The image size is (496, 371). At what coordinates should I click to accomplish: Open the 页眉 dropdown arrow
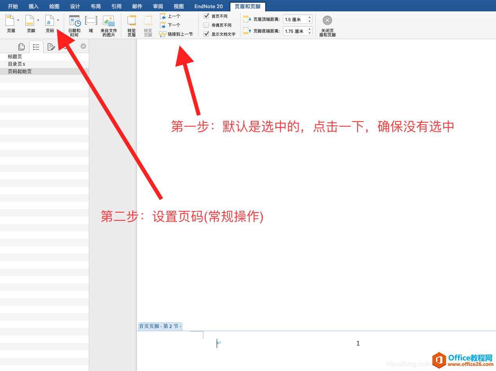click(18, 20)
